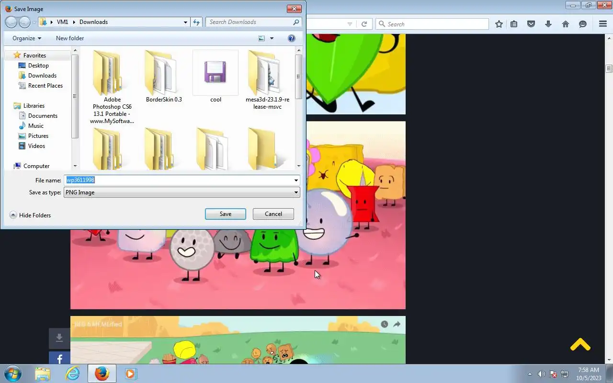Click the video watch later clock icon
Screen dimensions: 613x383
pyautogui.click(x=384, y=324)
